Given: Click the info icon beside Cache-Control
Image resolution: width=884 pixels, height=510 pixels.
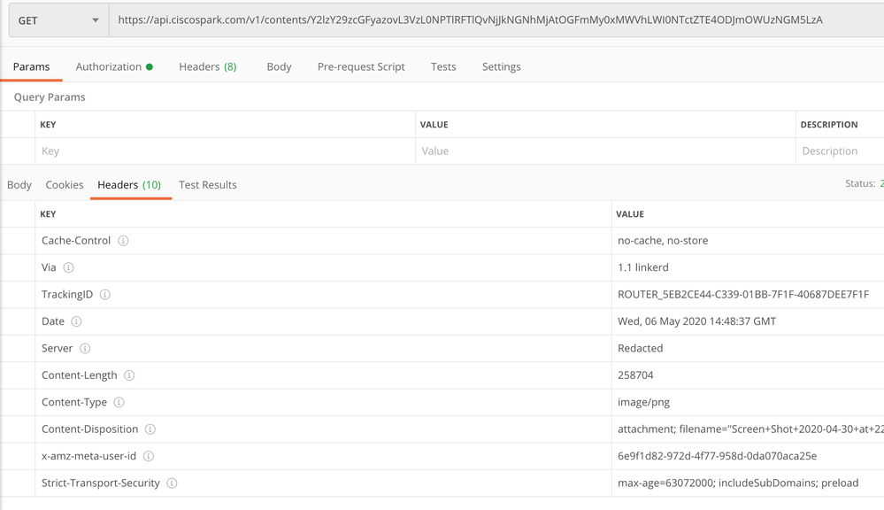Looking at the screenshot, I should point(123,241).
